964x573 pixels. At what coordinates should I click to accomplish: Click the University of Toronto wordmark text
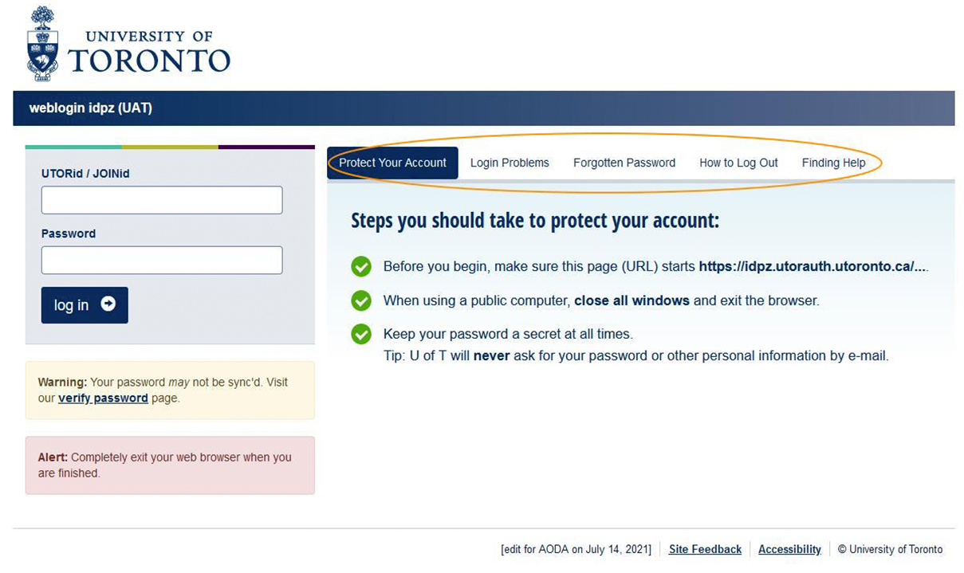(x=149, y=53)
